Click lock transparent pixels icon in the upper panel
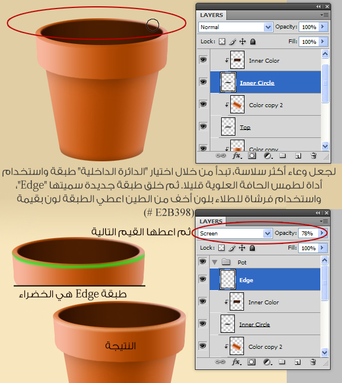Image resolution: width=342 pixels, height=383 pixels. pyautogui.click(x=222, y=42)
